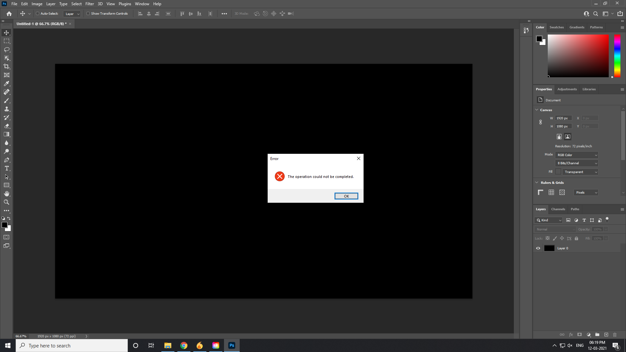Open the 8 Bits/Channel dropdown
Screen dimensions: 626x352
577,163
